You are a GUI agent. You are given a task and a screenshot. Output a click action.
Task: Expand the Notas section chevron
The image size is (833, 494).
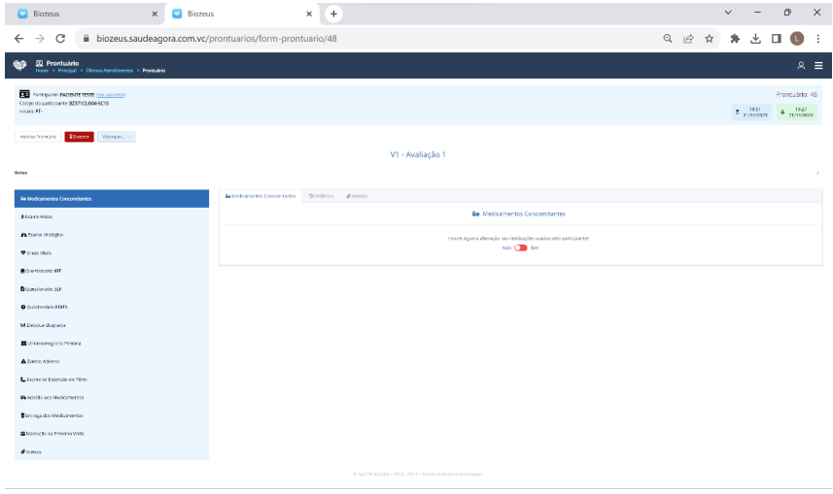point(817,173)
